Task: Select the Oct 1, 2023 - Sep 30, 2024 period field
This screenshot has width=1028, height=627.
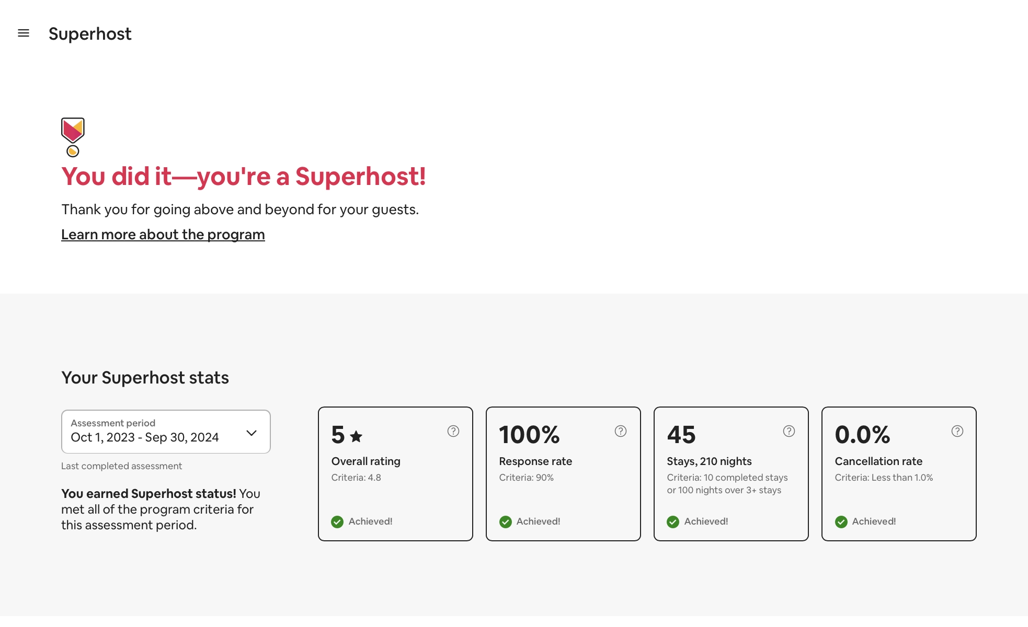Action: 145,437
